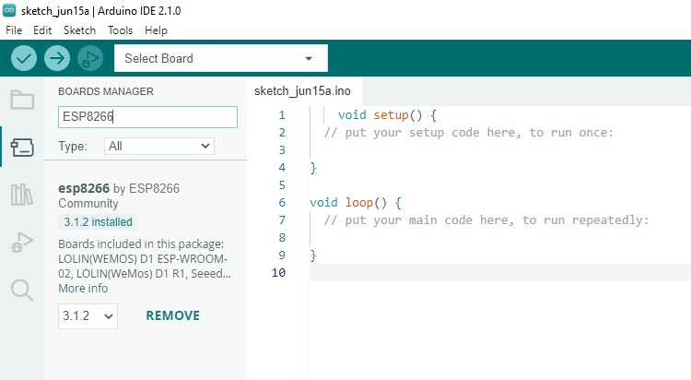Select the sketch_jun15a.ino tab
The image size is (691, 380).
pos(303,91)
